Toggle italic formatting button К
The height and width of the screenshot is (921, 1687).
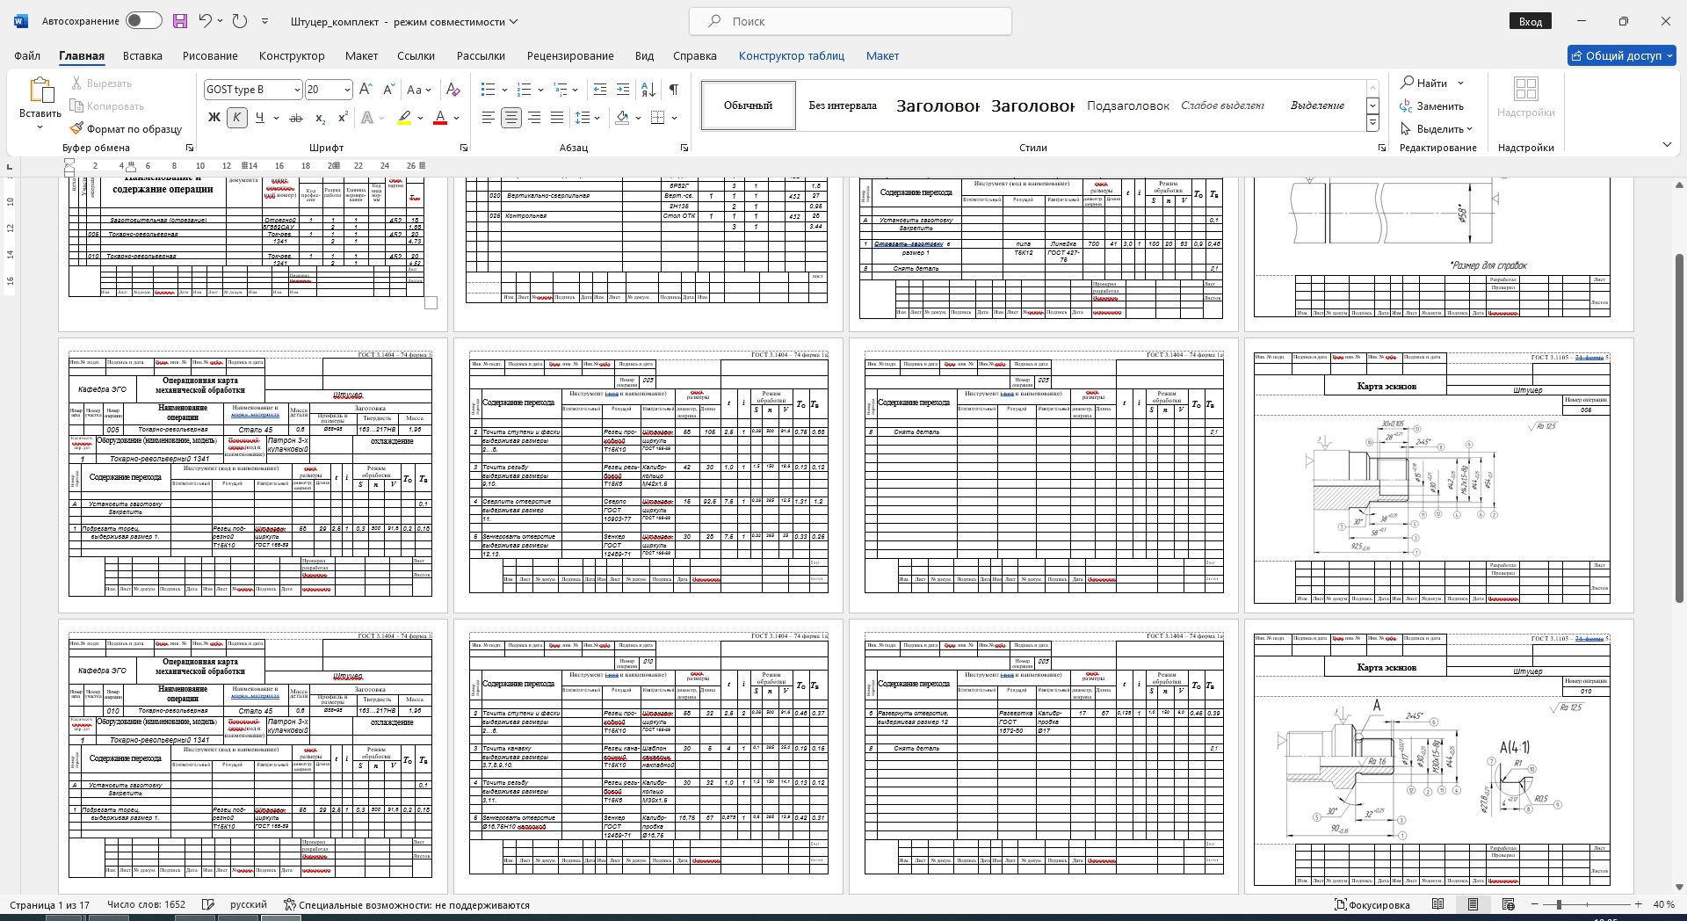pyautogui.click(x=236, y=118)
